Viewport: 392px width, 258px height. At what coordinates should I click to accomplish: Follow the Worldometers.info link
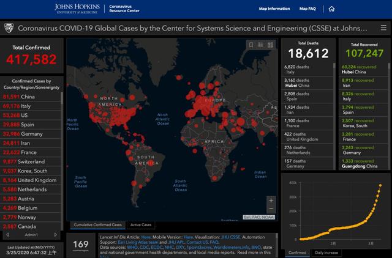coord(231,247)
